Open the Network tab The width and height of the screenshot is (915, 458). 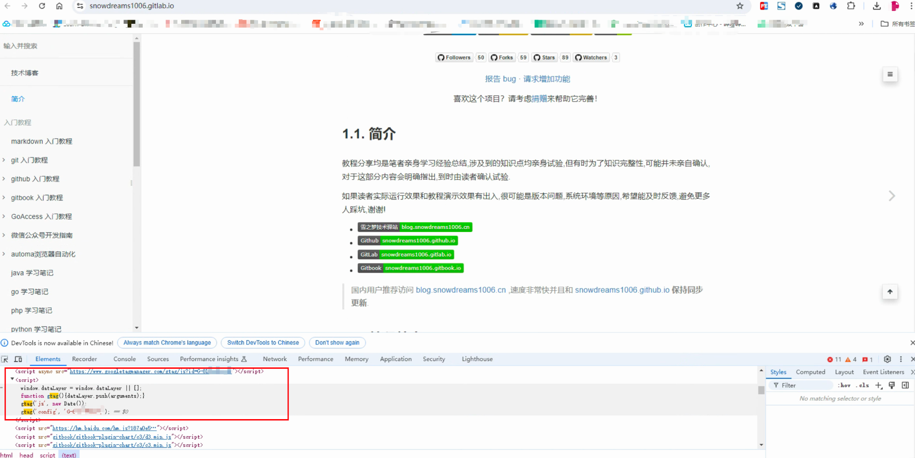point(274,359)
